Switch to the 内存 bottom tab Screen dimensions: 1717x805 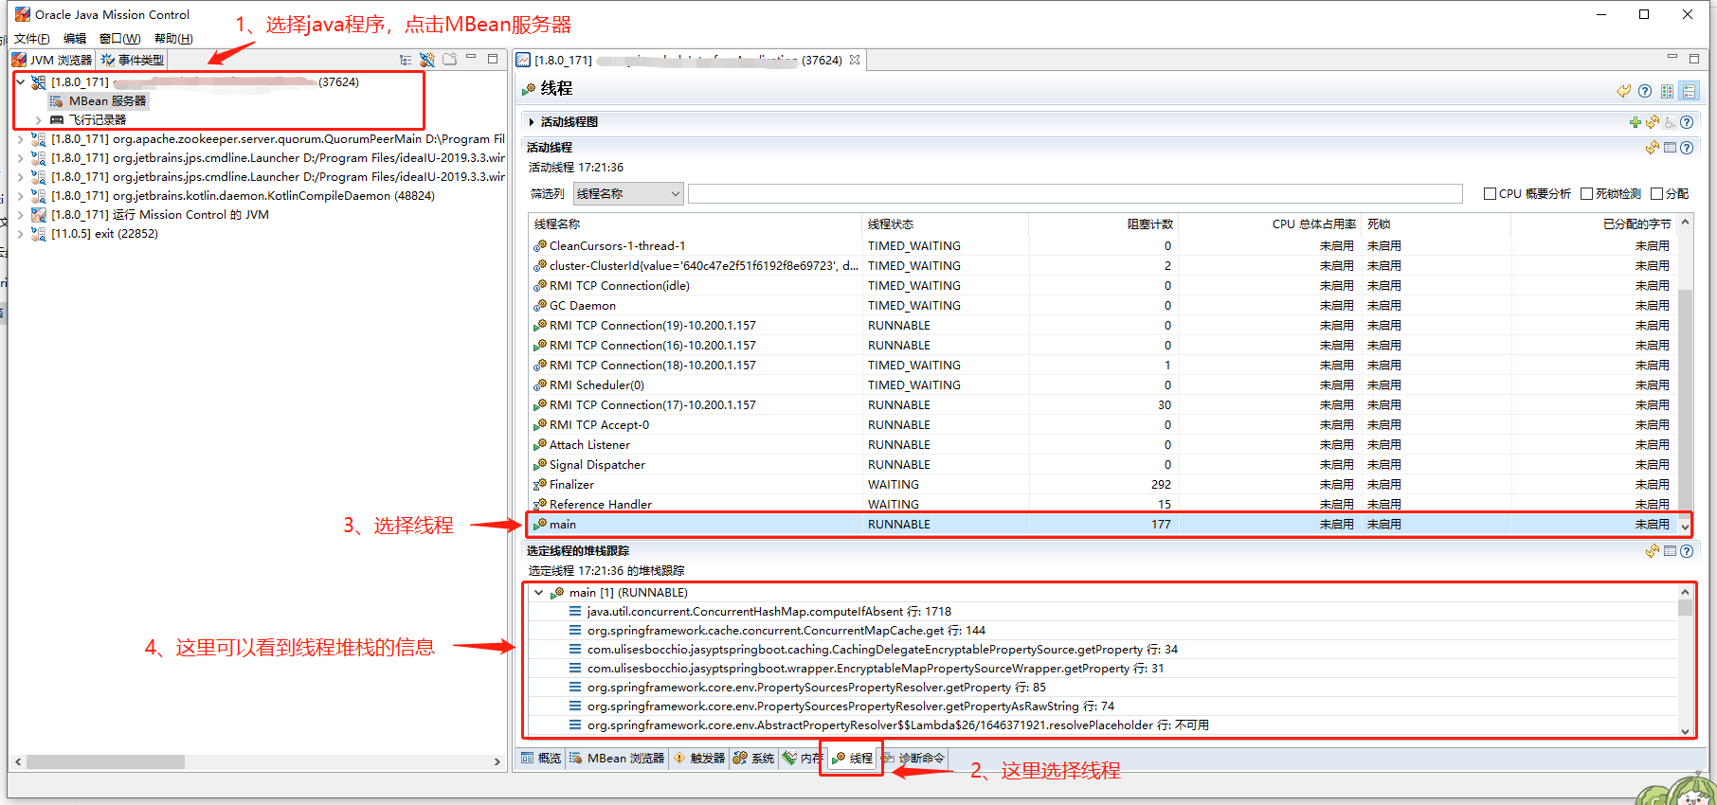[803, 759]
